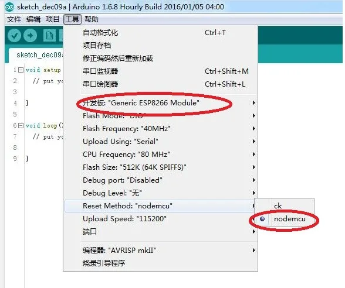The image size is (345, 288).
Task: Click line number 5 in the gutter
Action: click(15, 114)
